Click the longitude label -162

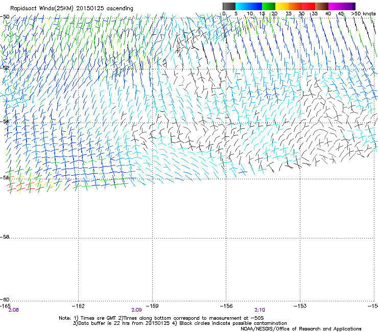tap(78, 306)
